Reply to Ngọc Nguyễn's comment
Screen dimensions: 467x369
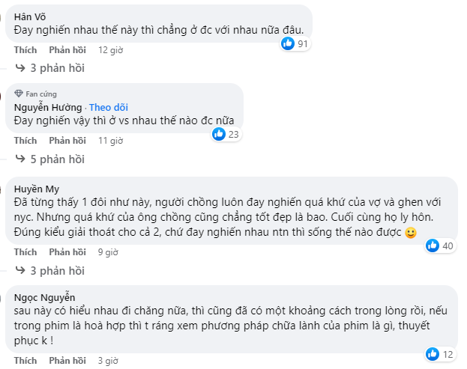(67, 361)
